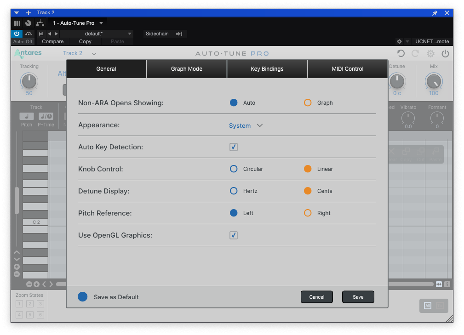Viewport: 464px width, 335px height.
Task: Click the vertical scroll down chevron
Action: coord(17,259)
